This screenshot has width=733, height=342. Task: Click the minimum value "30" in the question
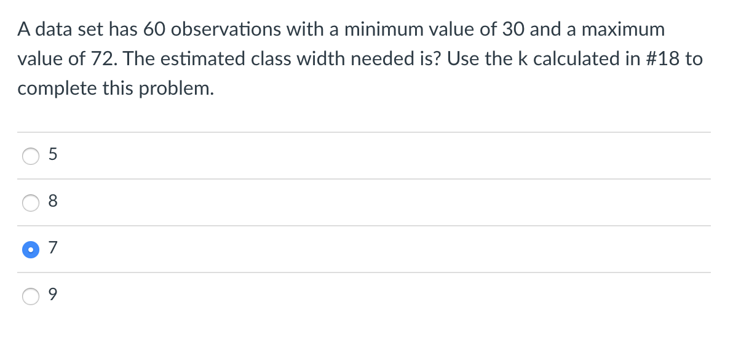click(513, 30)
